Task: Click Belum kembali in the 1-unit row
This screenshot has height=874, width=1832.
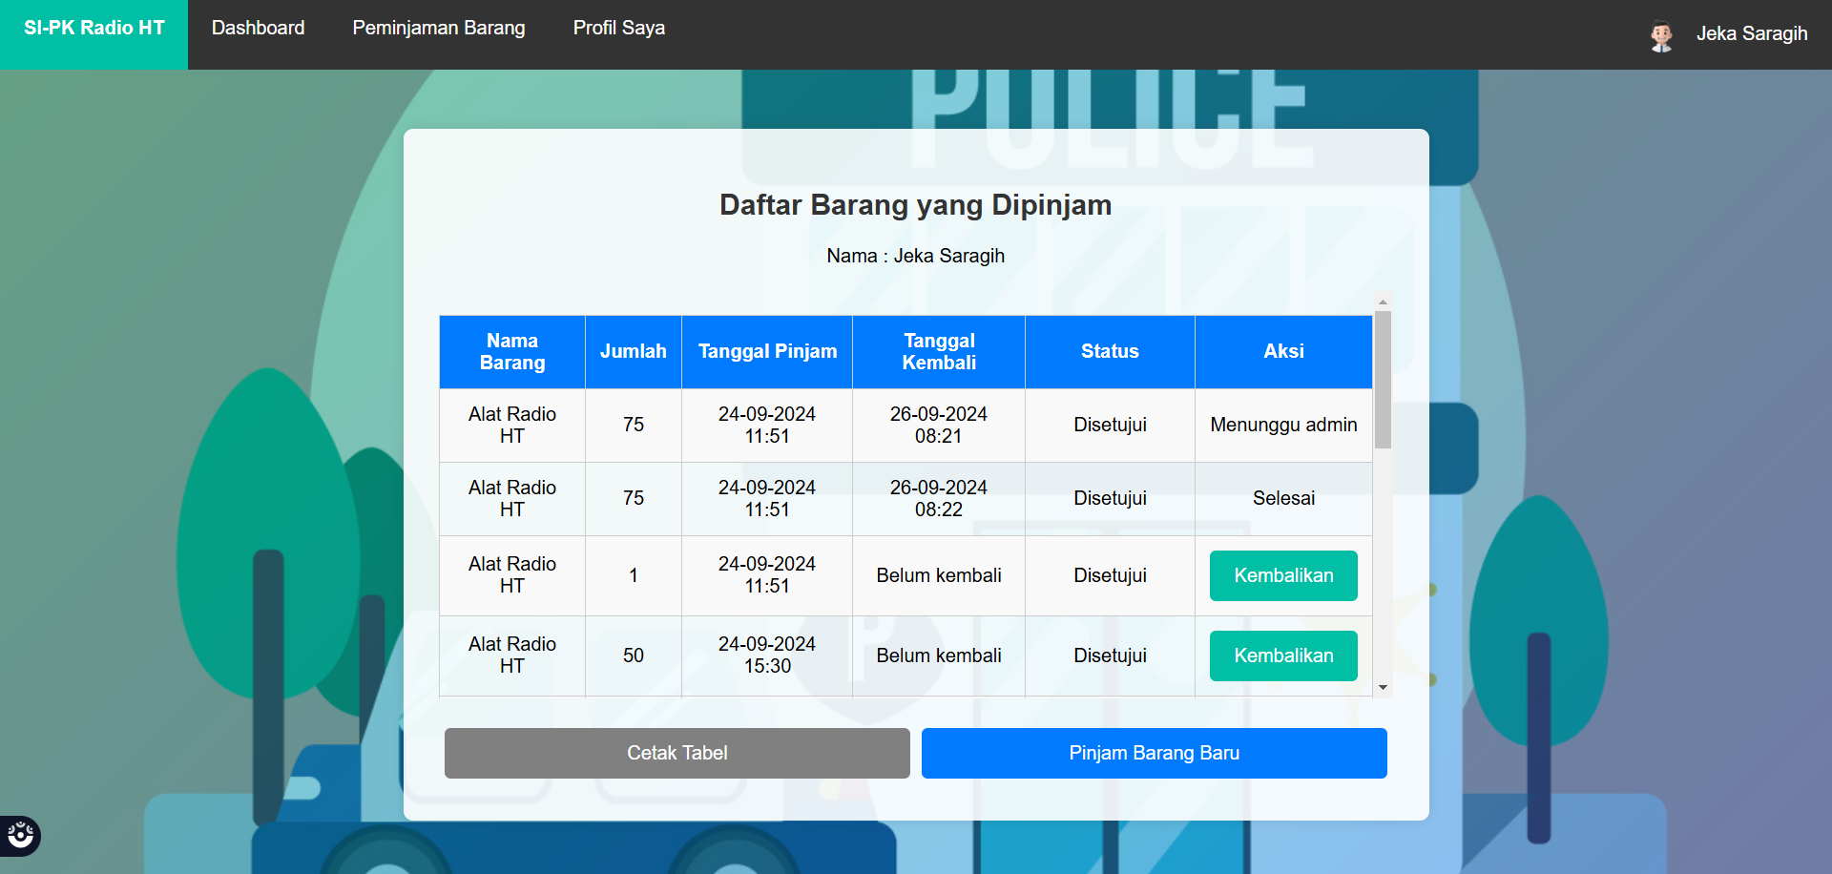Action: point(939,575)
